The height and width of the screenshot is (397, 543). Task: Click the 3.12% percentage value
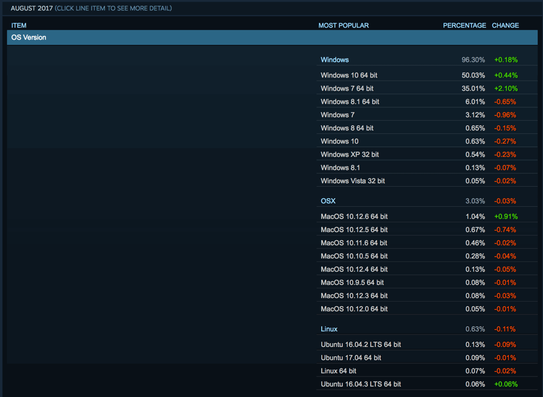pos(475,115)
